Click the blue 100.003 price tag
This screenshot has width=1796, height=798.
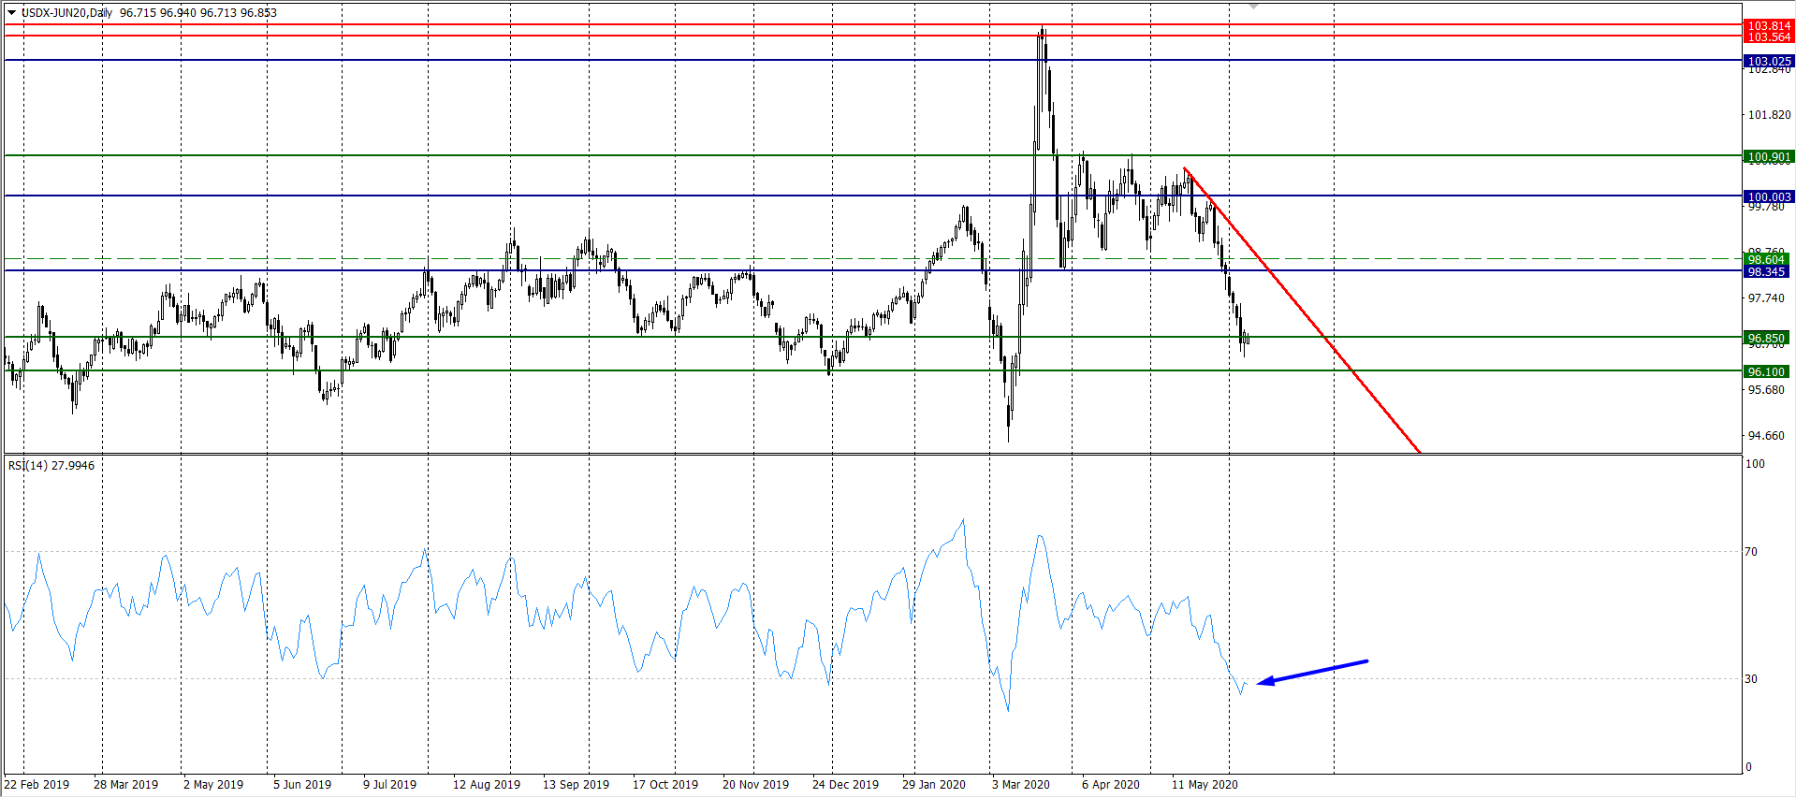tap(1768, 196)
